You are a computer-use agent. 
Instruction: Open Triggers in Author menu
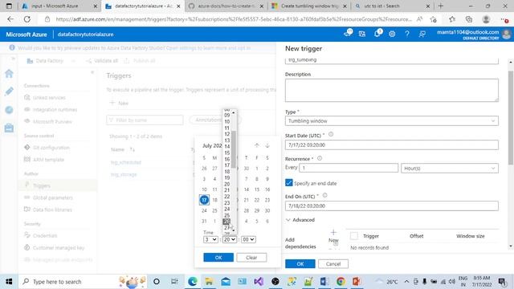(x=42, y=185)
